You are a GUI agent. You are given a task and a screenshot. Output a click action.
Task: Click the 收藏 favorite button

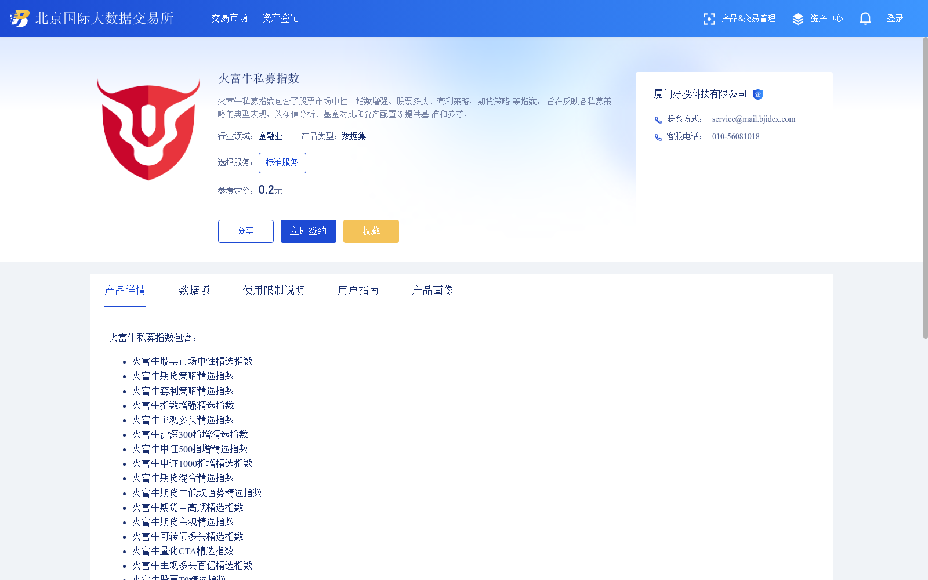(371, 231)
